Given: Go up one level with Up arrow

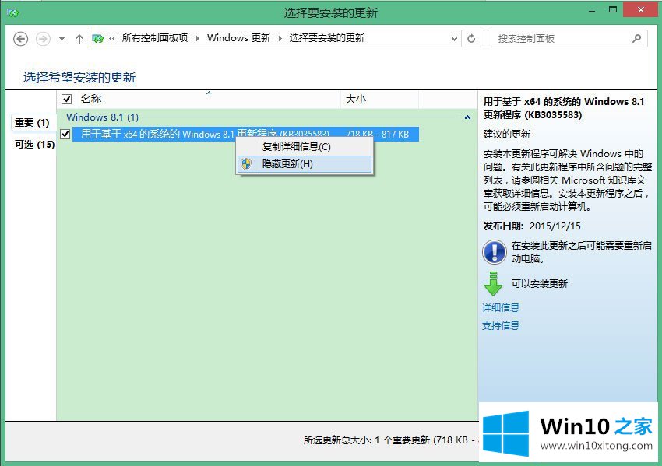Looking at the screenshot, I should coord(79,39).
